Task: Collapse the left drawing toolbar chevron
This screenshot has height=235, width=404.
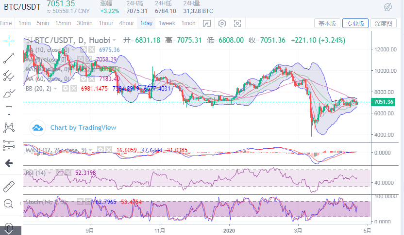Action: tap(20, 204)
